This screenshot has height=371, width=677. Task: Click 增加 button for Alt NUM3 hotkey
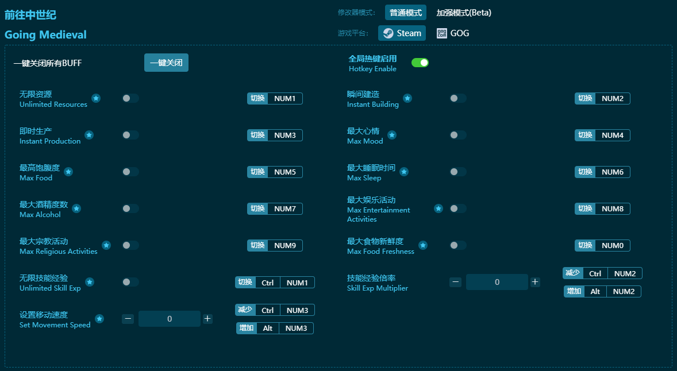[247, 328]
